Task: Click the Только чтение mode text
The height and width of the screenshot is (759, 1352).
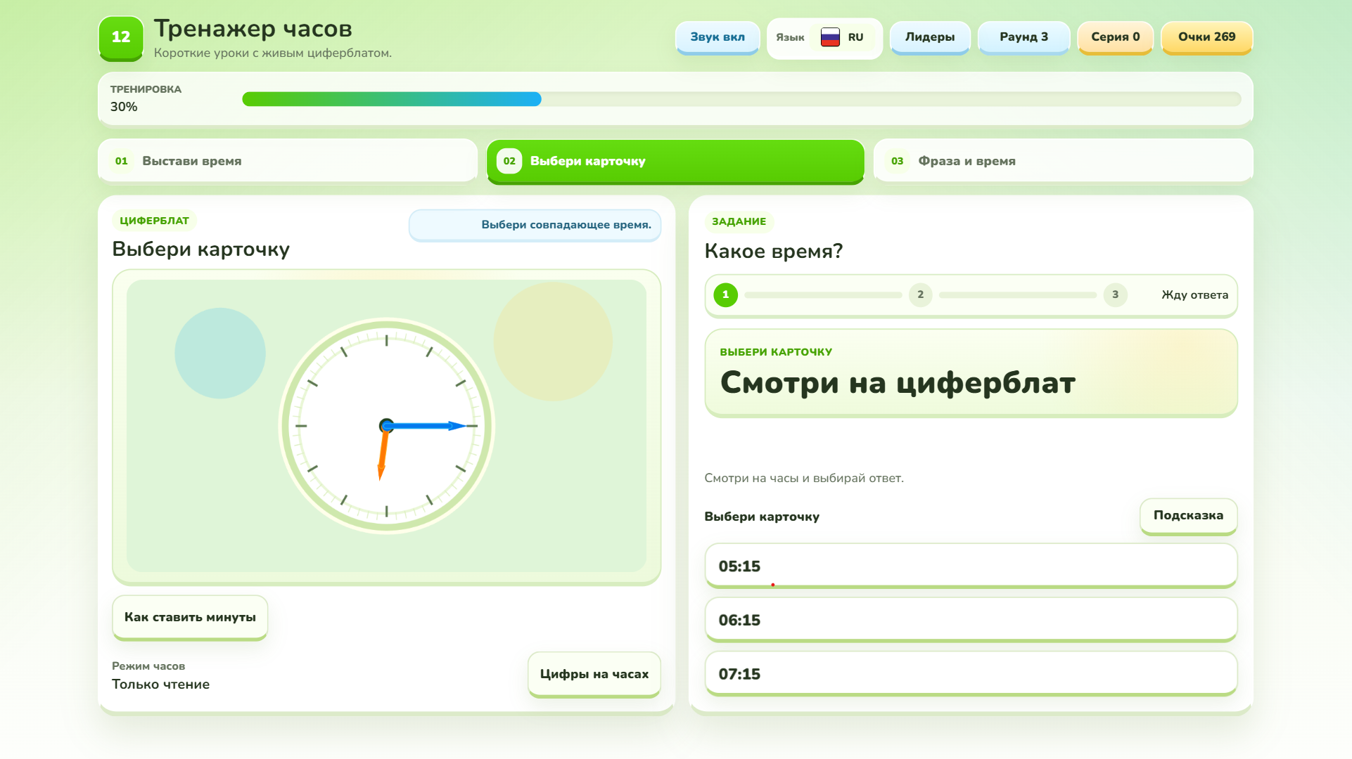Action: click(160, 685)
